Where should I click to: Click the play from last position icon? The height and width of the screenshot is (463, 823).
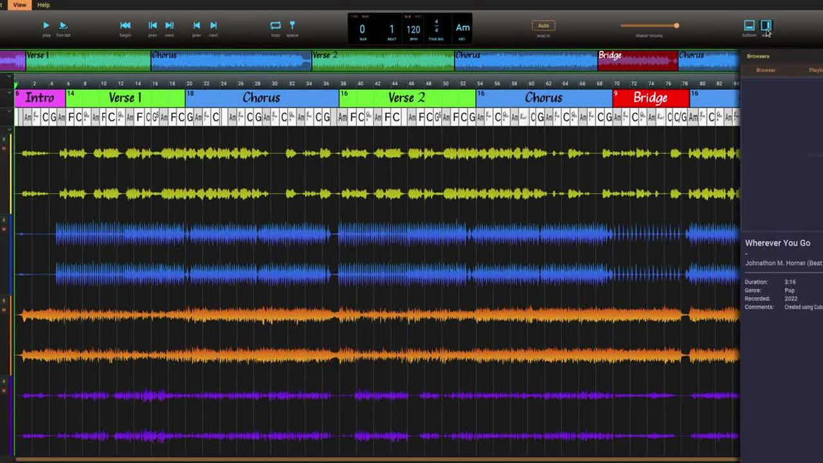coord(63,26)
